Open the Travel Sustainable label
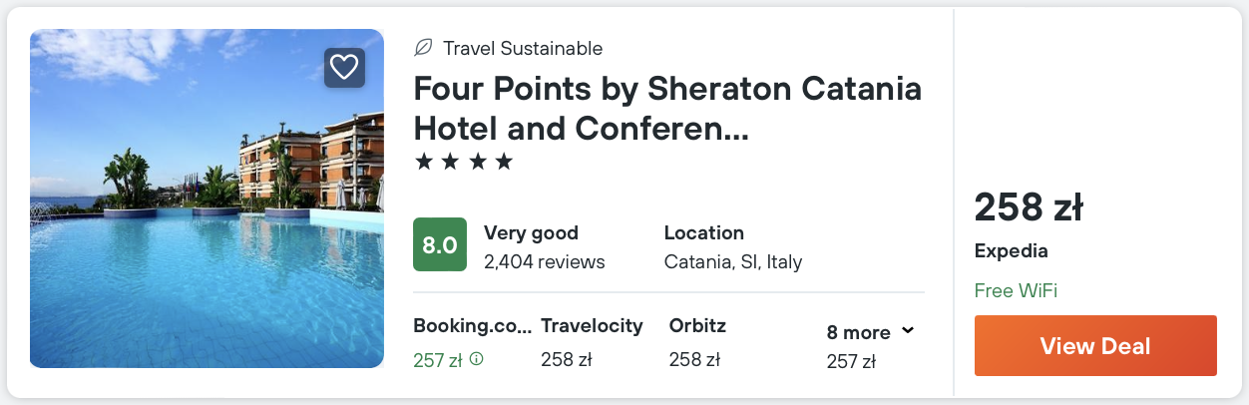This screenshot has width=1249, height=405. pos(522,48)
